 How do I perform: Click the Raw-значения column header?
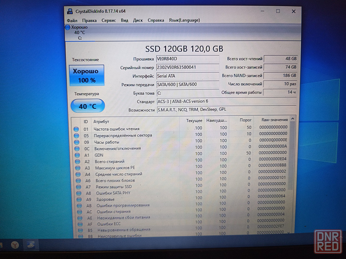coord(274,120)
